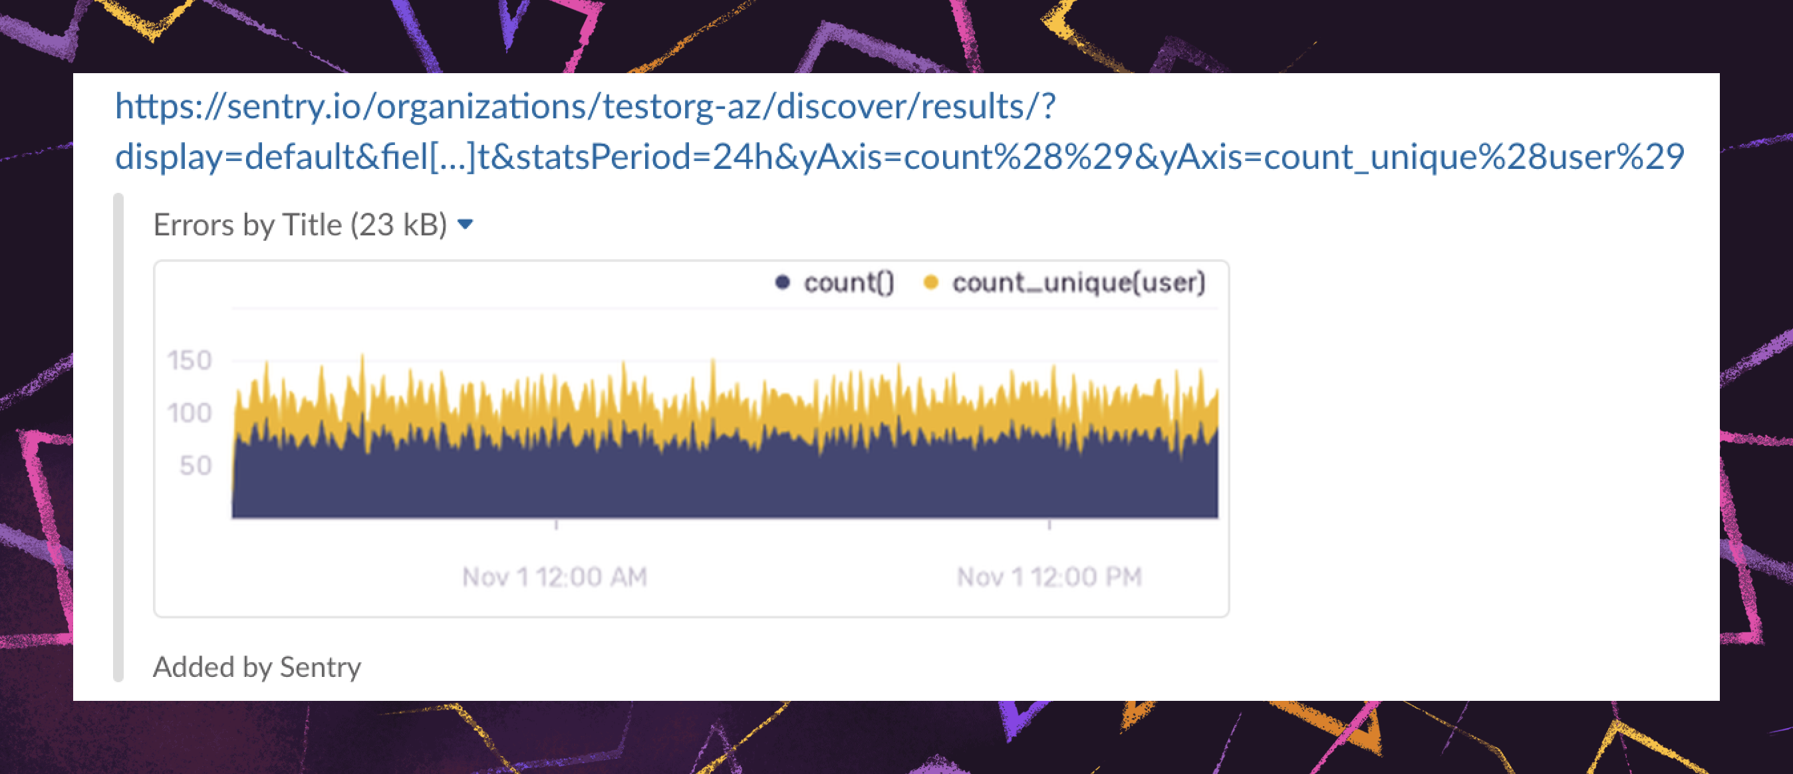
Task: Click the count_unique(user) legend label
Action: (x=1078, y=283)
